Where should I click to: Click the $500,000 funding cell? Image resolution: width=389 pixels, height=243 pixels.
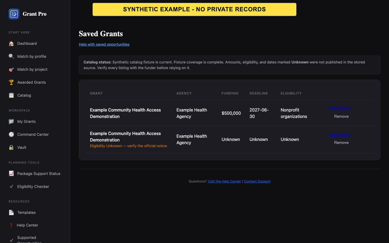coord(231,113)
